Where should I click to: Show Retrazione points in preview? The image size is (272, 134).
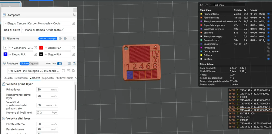pyautogui.click(x=268, y=48)
